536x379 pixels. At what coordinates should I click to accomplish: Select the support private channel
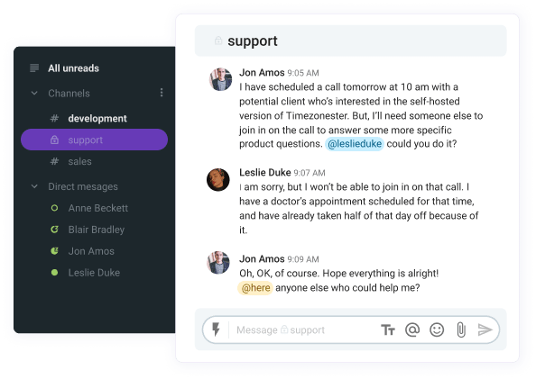(x=94, y=140)
